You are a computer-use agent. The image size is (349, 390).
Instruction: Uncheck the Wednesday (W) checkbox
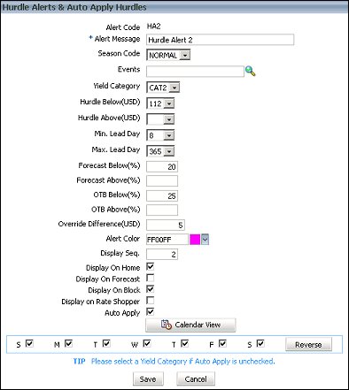pyautogui.click(x=147, y=343)
